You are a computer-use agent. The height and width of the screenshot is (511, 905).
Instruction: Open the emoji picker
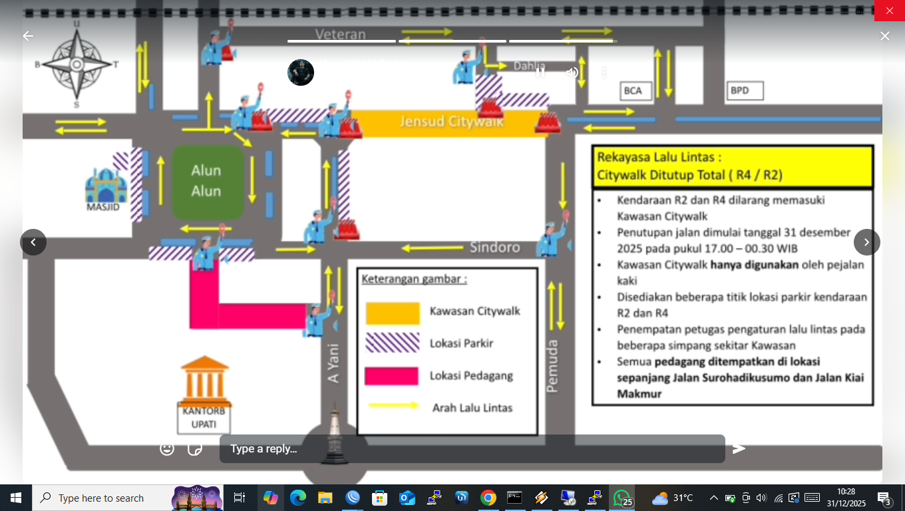tap(167, 448)
